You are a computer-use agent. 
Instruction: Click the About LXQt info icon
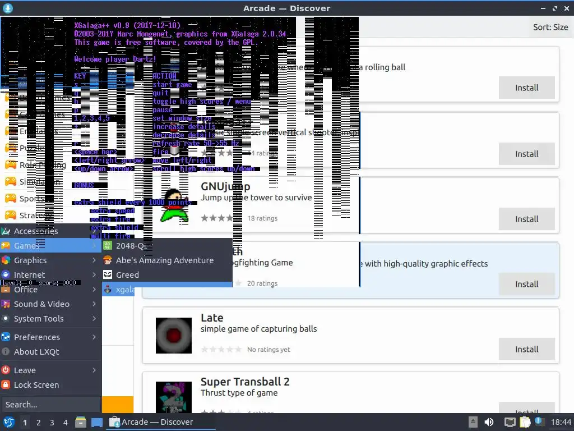(x=6, y=352)
